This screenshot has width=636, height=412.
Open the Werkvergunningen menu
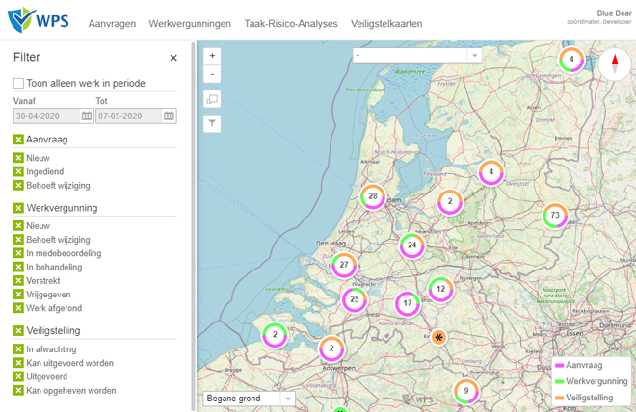[190, 24]
